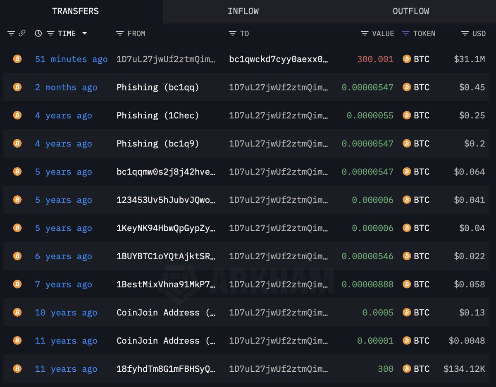Switch to the TRANSFERS tab
This screenshot has width=496, height=387.
76,11
